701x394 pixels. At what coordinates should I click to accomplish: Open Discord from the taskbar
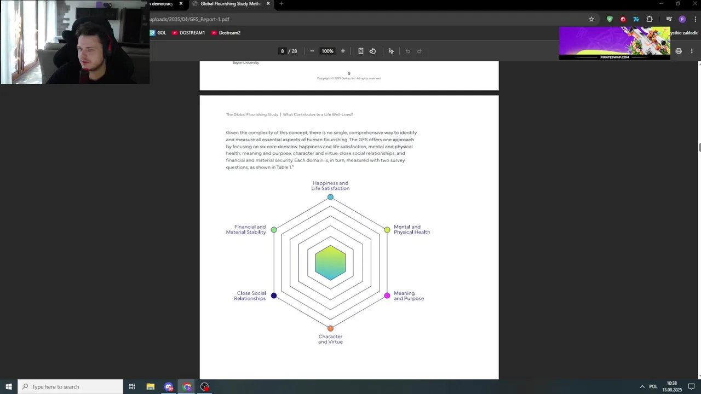(169, 386)
